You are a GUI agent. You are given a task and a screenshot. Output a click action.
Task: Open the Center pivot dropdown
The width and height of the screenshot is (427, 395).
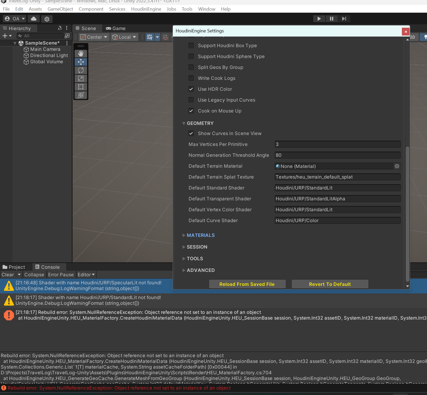[94, 37]
